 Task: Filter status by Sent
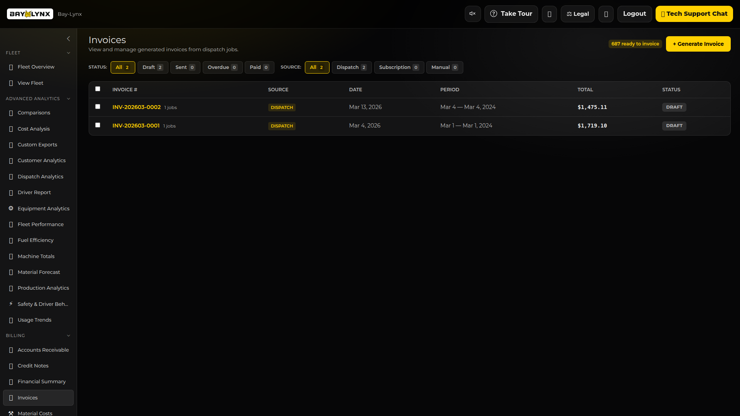click(185, 67)
